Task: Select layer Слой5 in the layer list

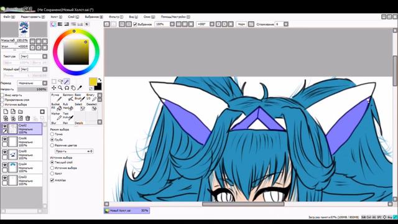Action: pyautogui.click(x=22, y=155)
